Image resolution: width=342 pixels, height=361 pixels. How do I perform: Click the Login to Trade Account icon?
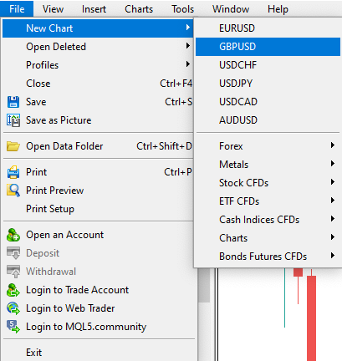[13, 290]
